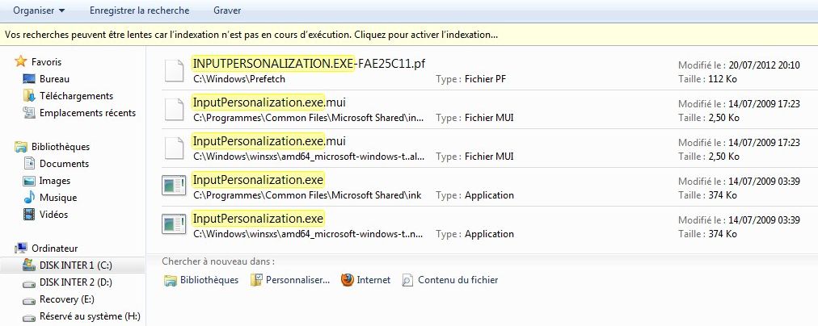Screen dimensions: 818x326
Task: Search again in Bibliothèques
Action: click(x=209, y=280)
